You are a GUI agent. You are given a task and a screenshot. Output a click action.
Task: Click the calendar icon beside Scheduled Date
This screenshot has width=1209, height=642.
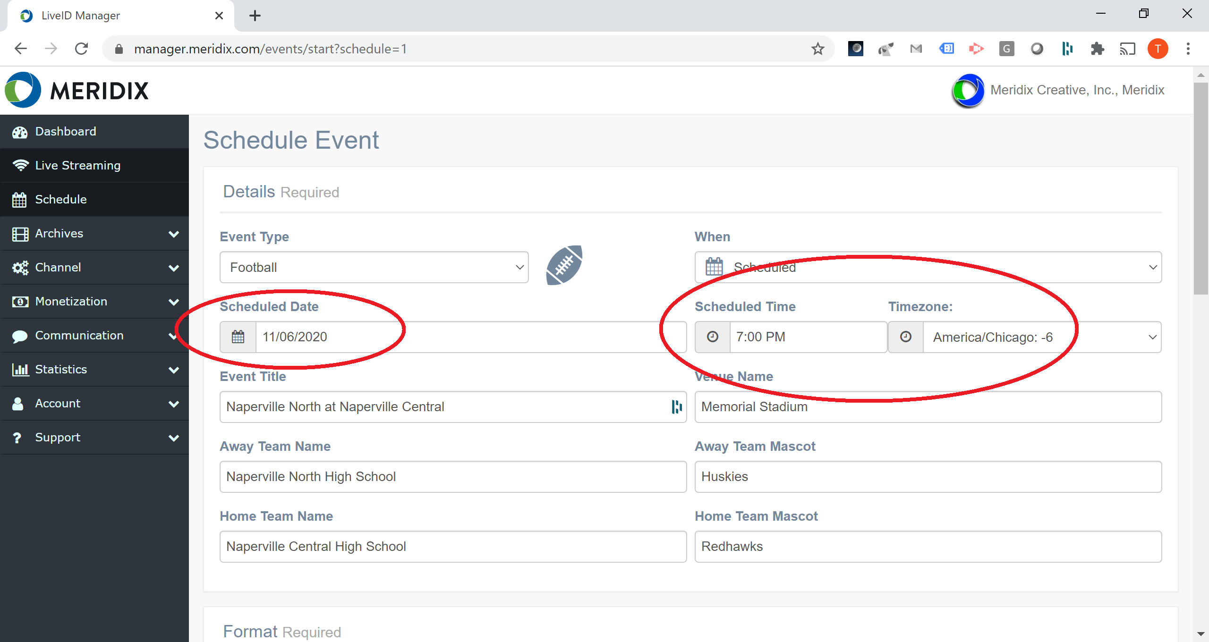238,337
